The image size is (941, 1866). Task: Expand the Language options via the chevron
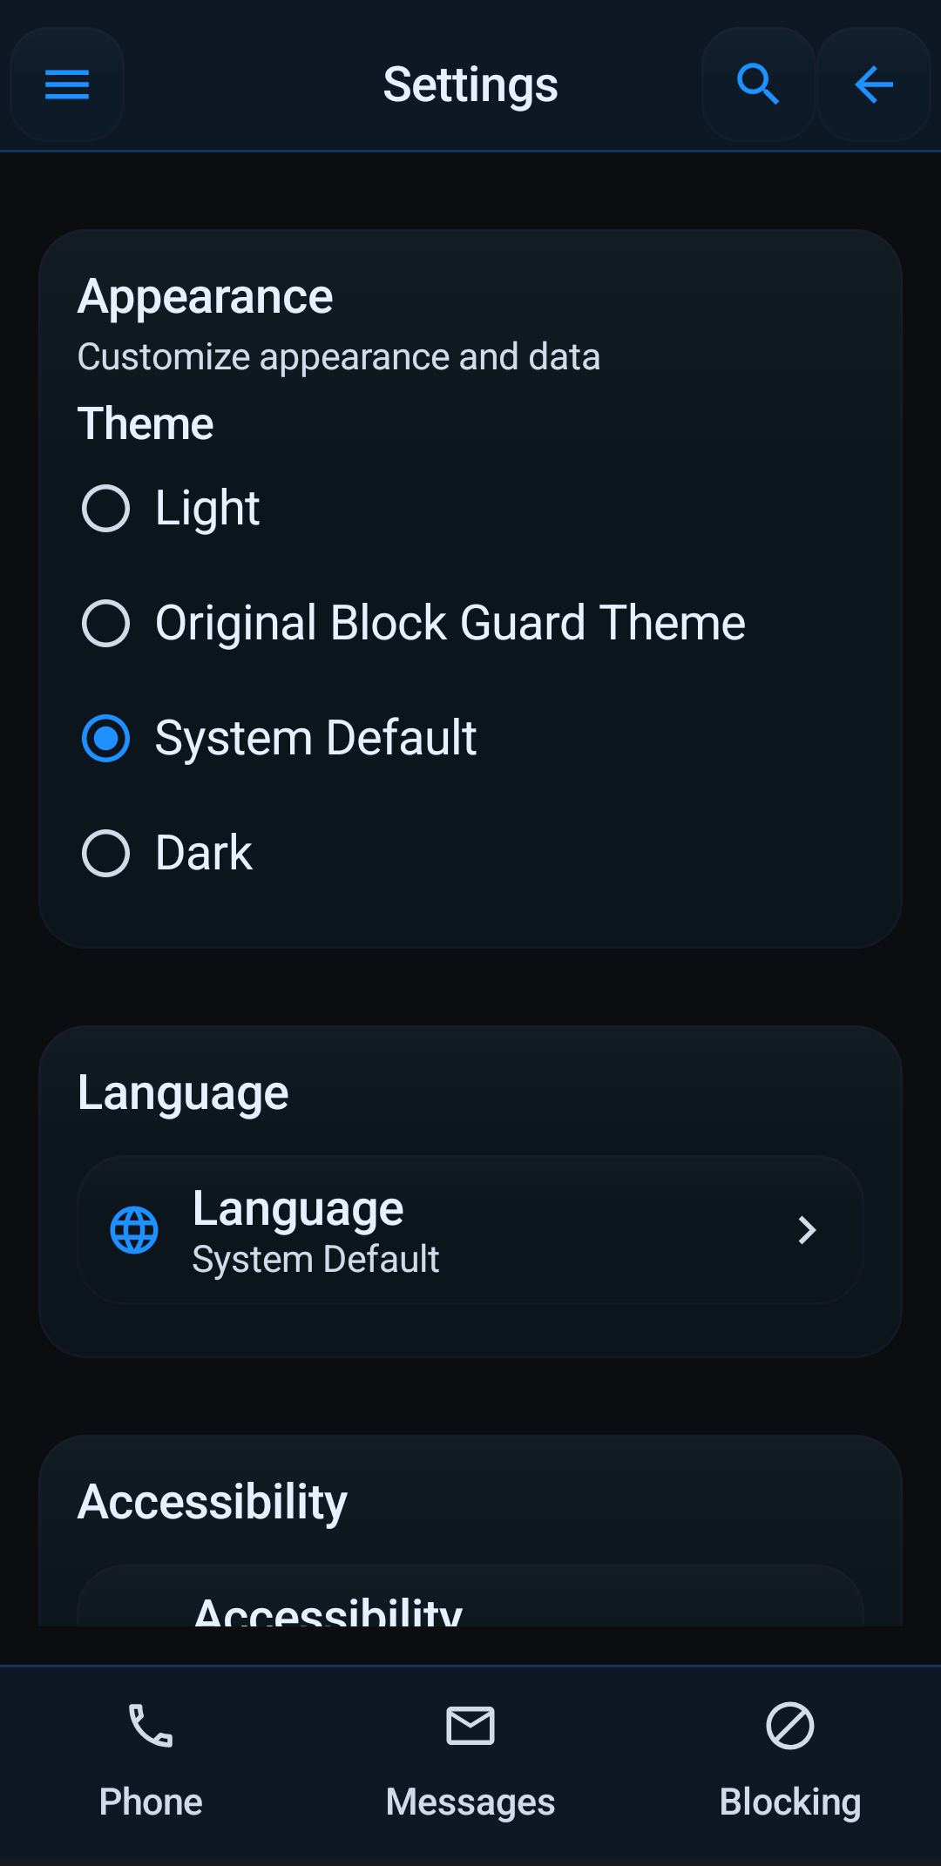(805, 1230)
